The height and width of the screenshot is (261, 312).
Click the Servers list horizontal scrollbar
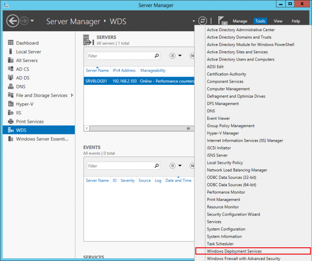click(139, 128)
